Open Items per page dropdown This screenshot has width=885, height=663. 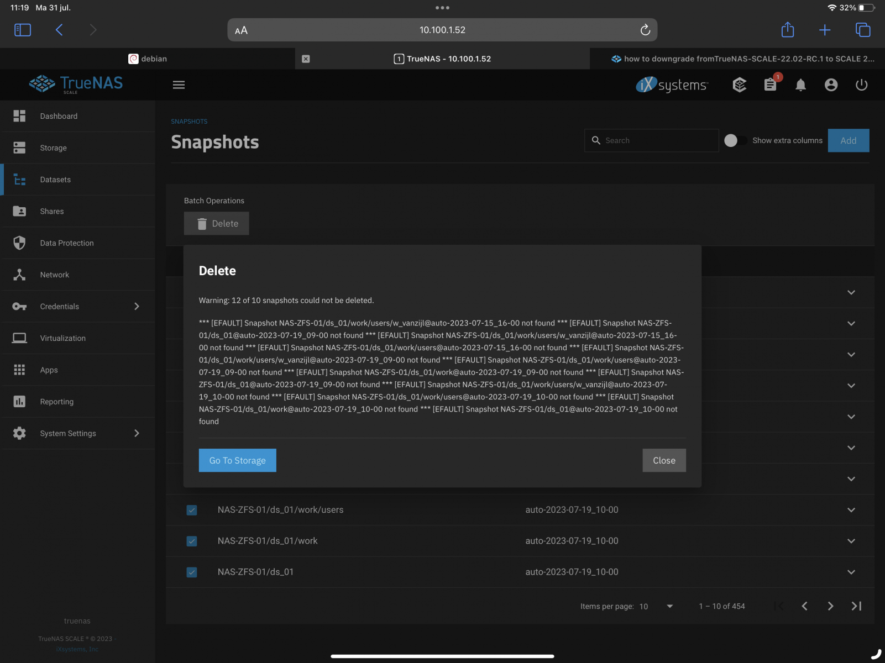tap(657, 607)
